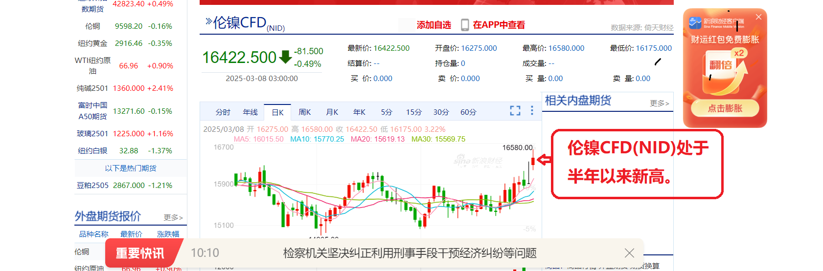Open the 检察机关 news headline

(410, 253)
